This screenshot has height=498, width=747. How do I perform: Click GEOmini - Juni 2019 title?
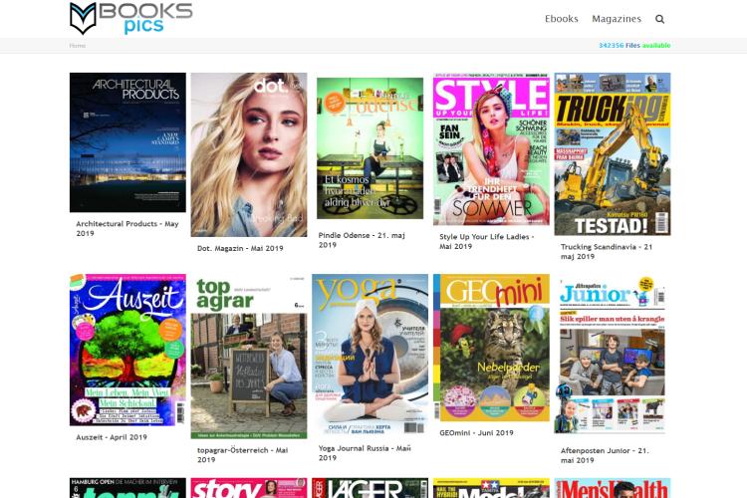[x=476, y=432]
